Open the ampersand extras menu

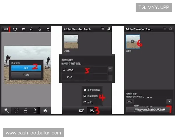40,29
